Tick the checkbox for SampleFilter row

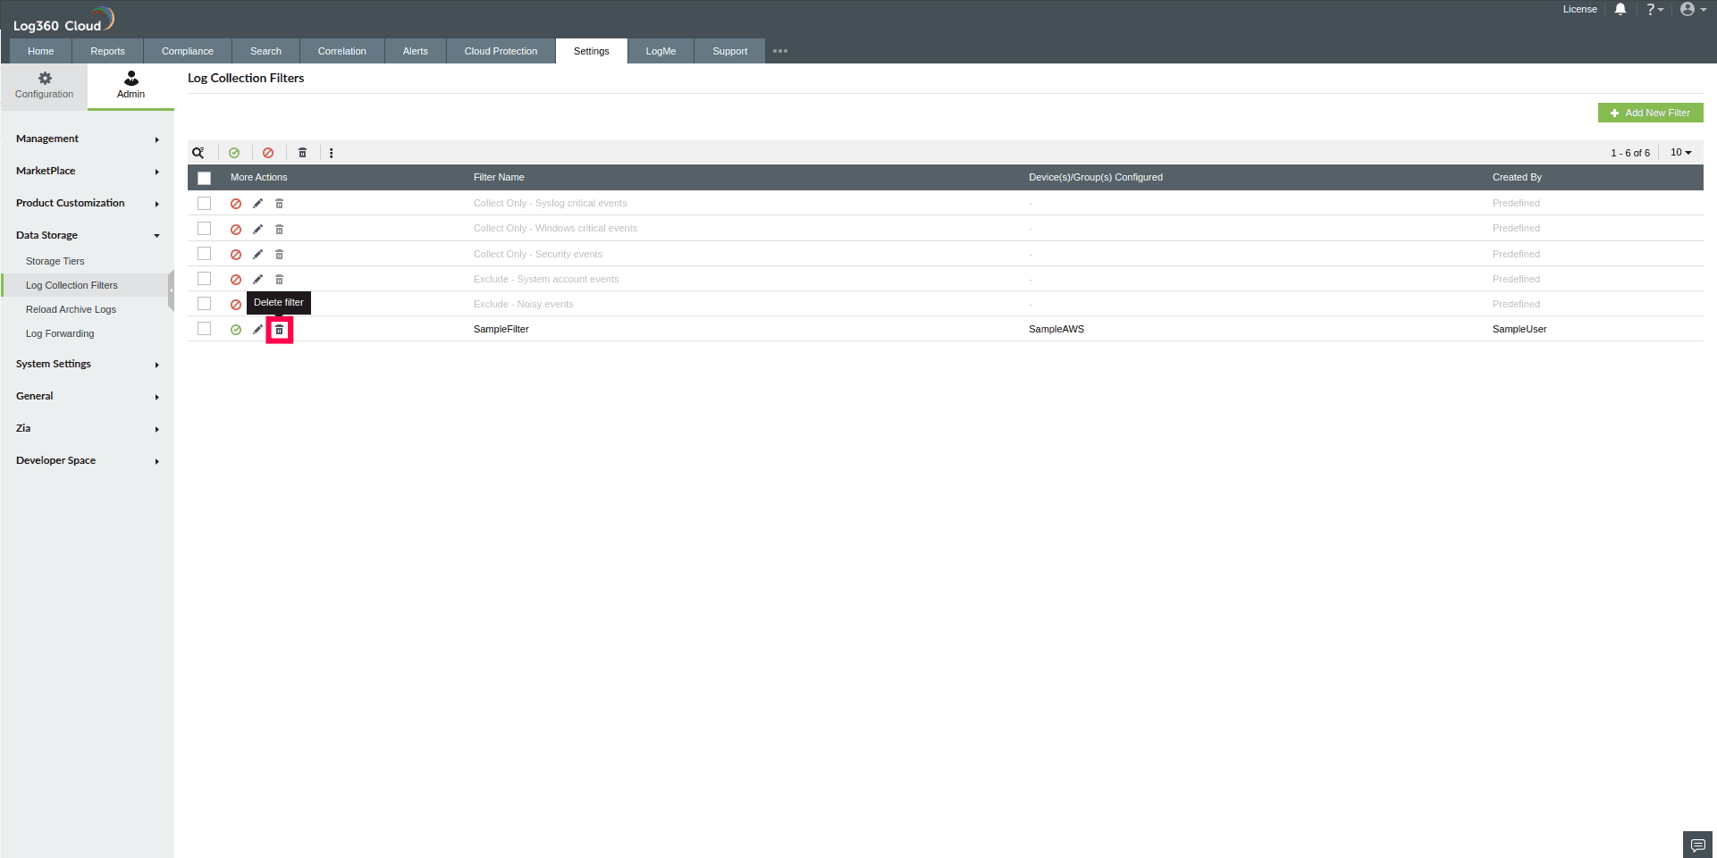click(x=205, y=329)
